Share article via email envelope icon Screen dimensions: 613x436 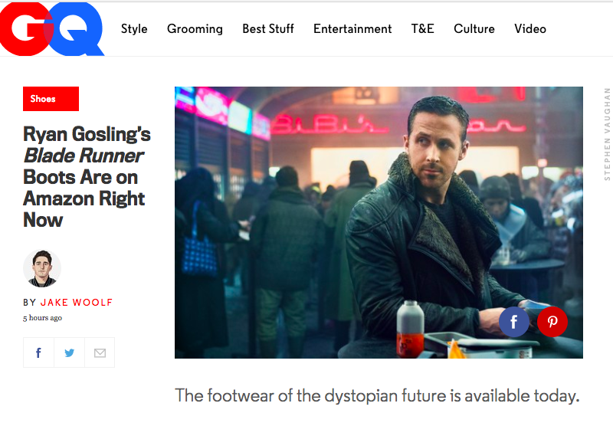(x=100, y=352)
